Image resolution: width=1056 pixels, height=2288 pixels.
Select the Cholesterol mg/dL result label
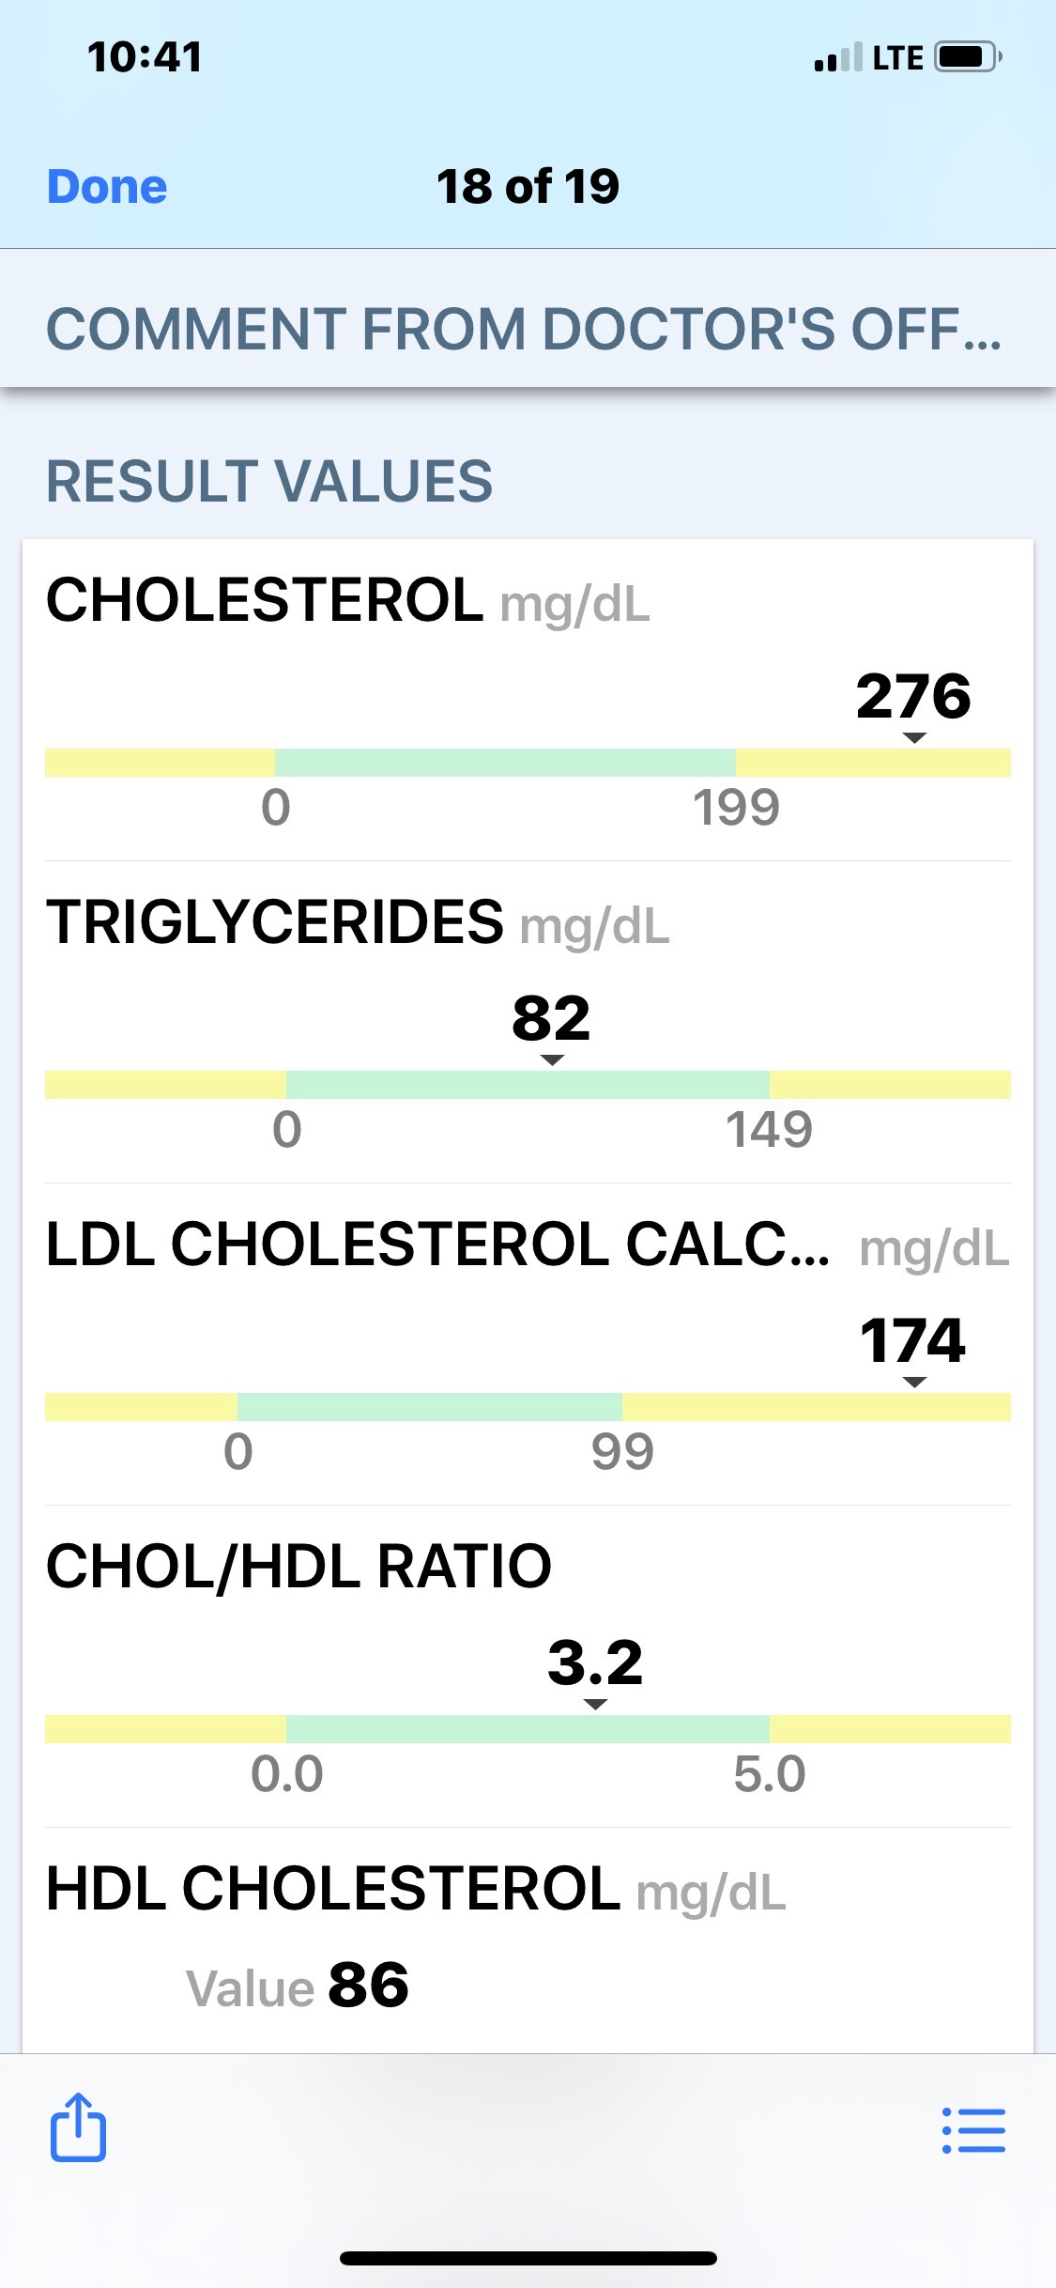347,601
